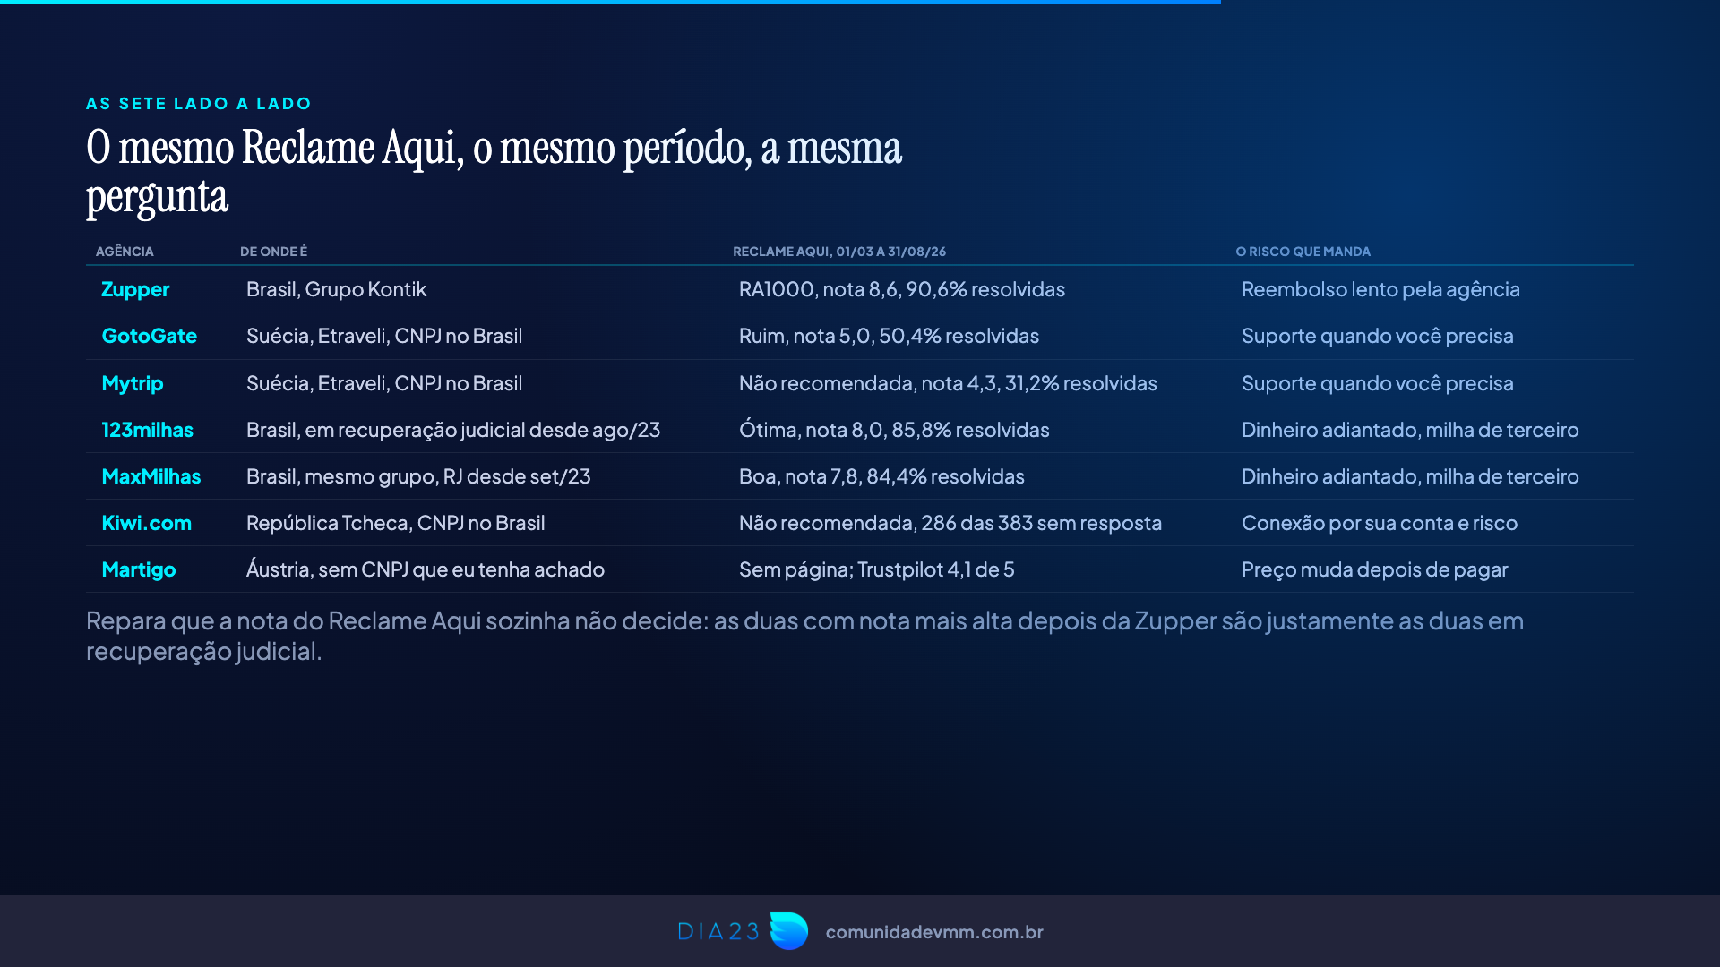
Task: Click 'Brasil, Grupo Kontik' cell
Action: pos(336,289)
